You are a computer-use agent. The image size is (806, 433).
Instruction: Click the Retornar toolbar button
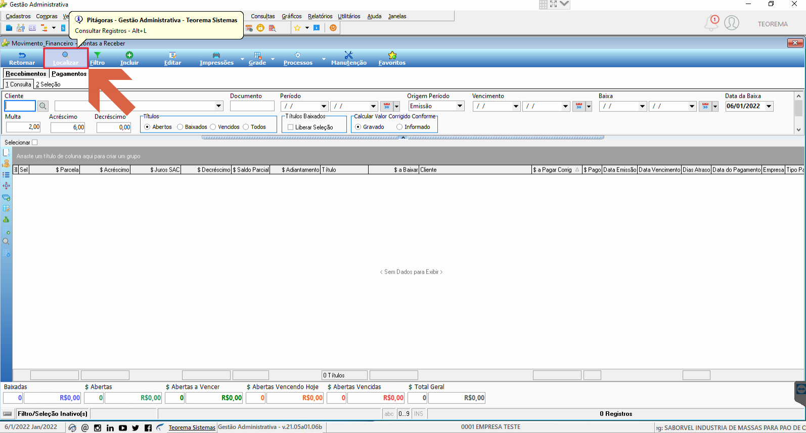click(22, 59)
